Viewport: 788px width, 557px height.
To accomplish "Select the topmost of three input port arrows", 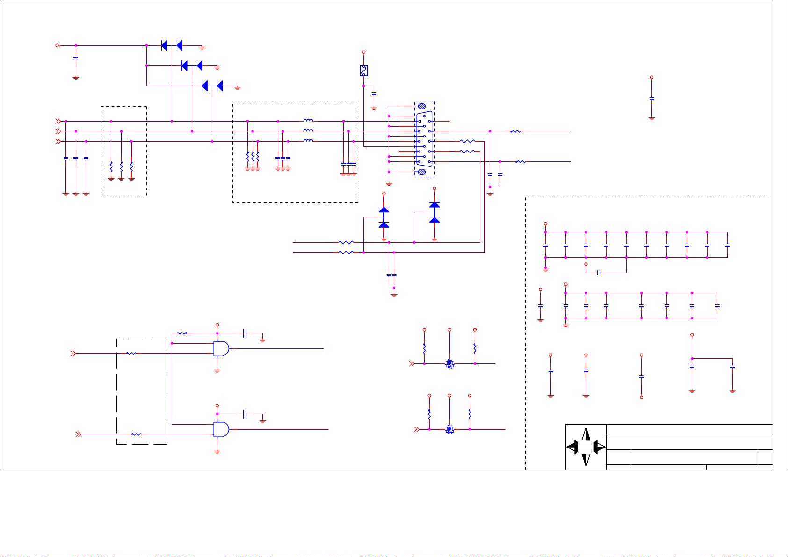I will 58,121.
